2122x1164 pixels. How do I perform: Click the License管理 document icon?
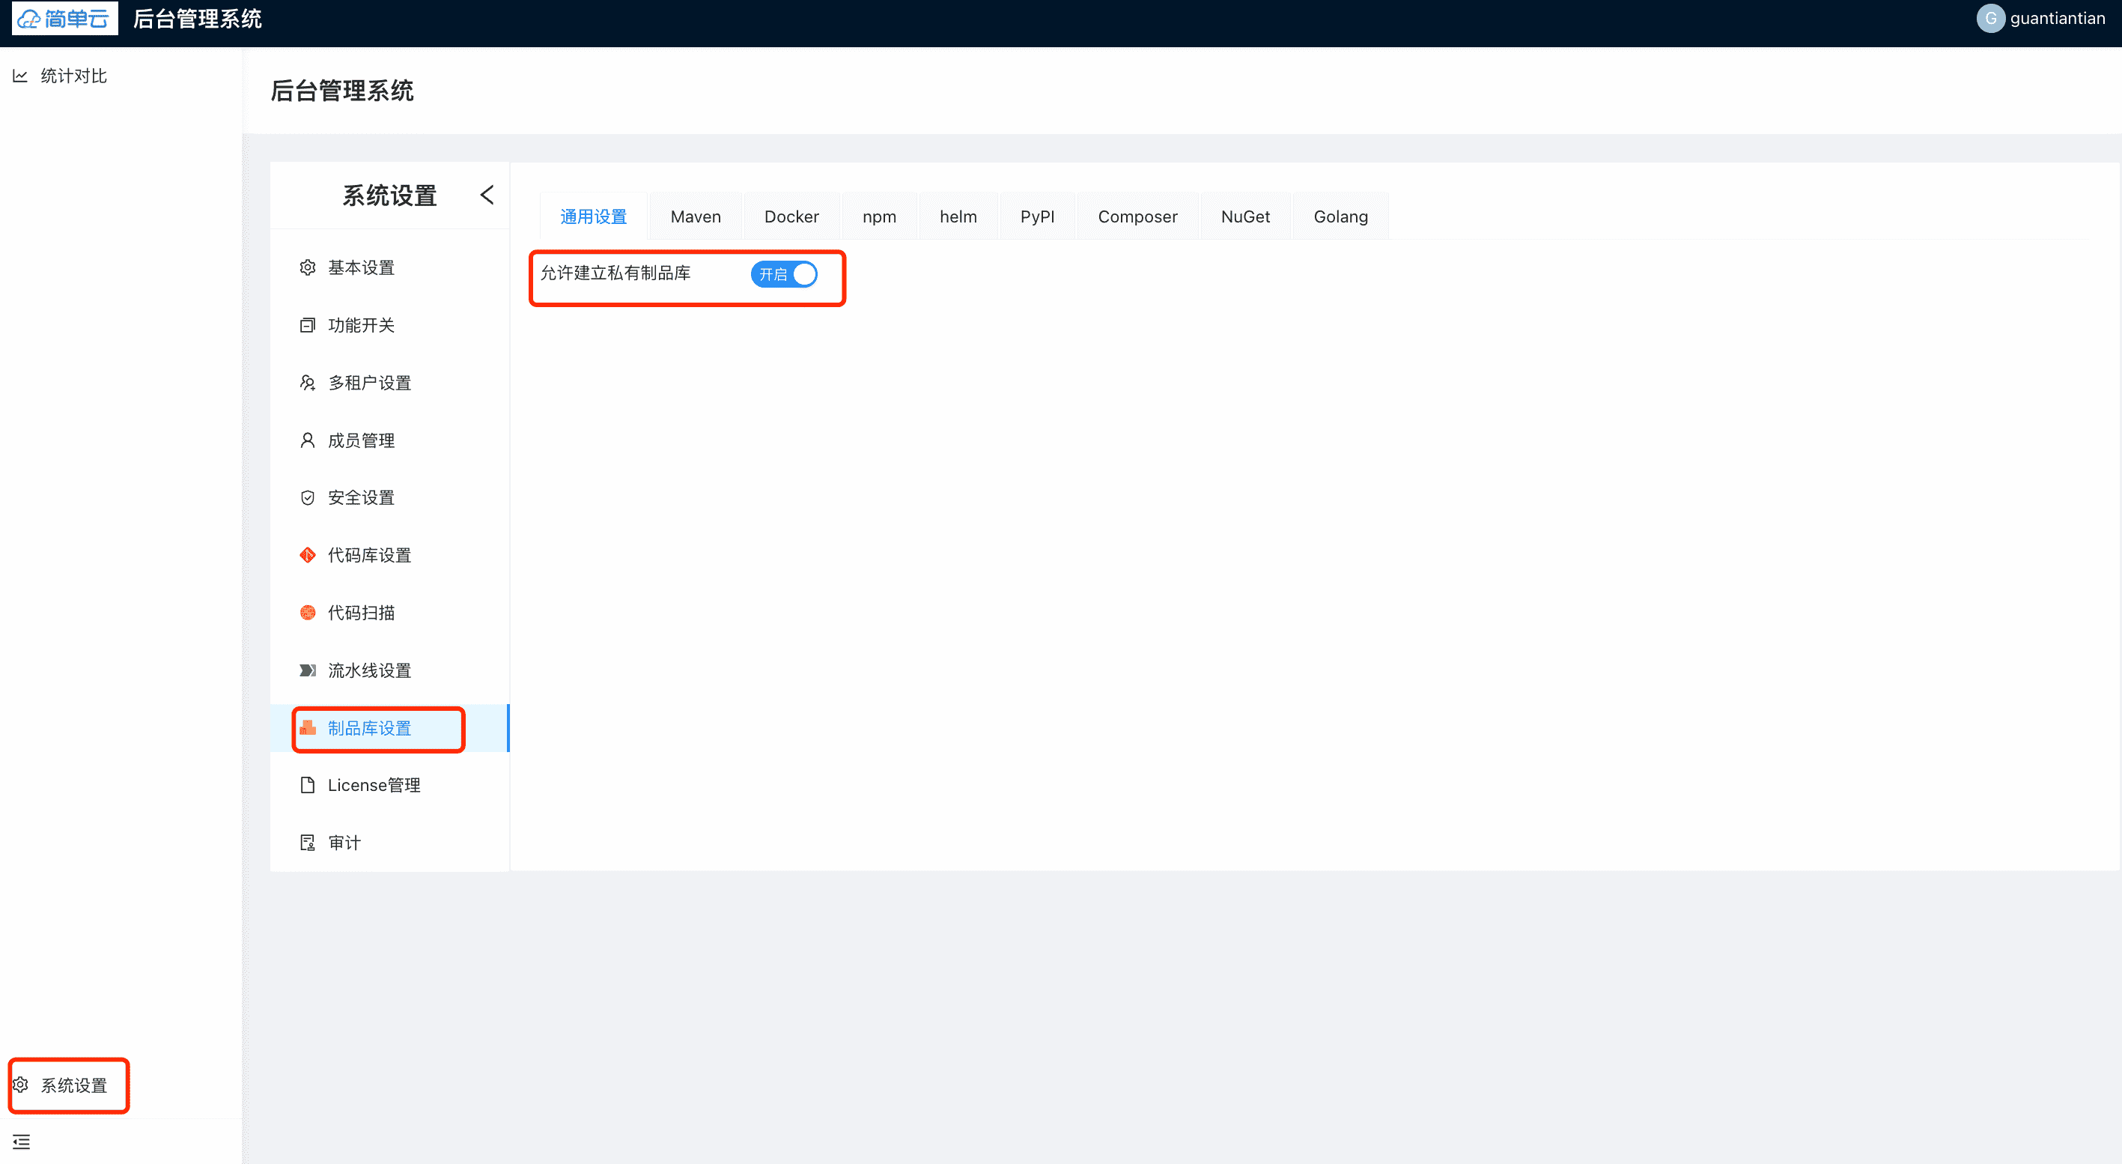(307, 785)
